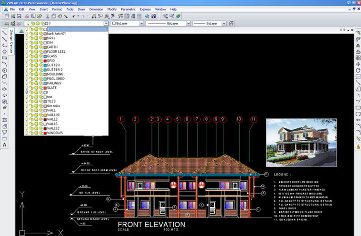Select the Hatch tool in left toolbar
The height and width of the screenshot is (236, 361).
(x=4, y=120)
